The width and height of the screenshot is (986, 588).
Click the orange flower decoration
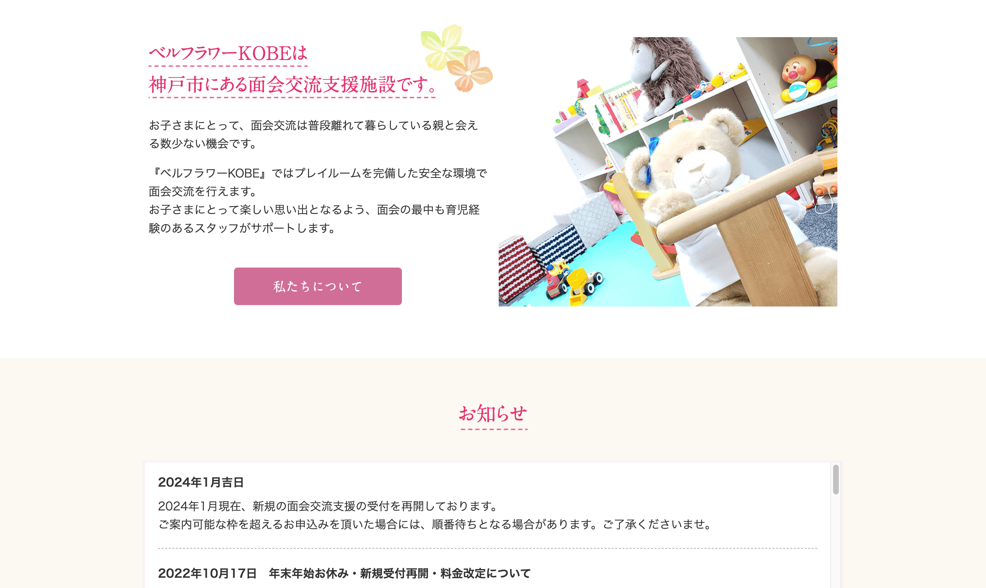(x=469, y=71)
